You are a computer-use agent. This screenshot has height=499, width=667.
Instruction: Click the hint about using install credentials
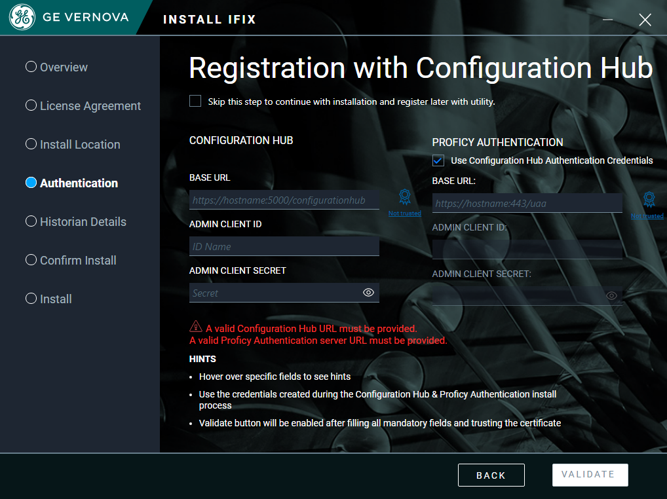tap(378, 400)
